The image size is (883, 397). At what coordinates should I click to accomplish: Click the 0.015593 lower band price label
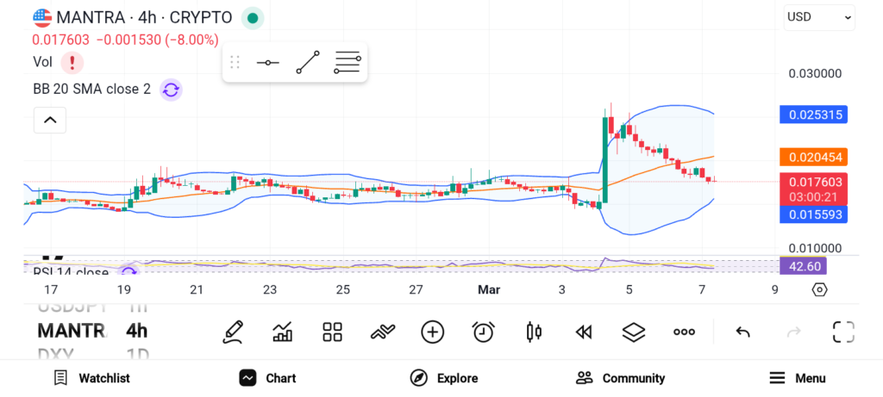pos(814,214)
